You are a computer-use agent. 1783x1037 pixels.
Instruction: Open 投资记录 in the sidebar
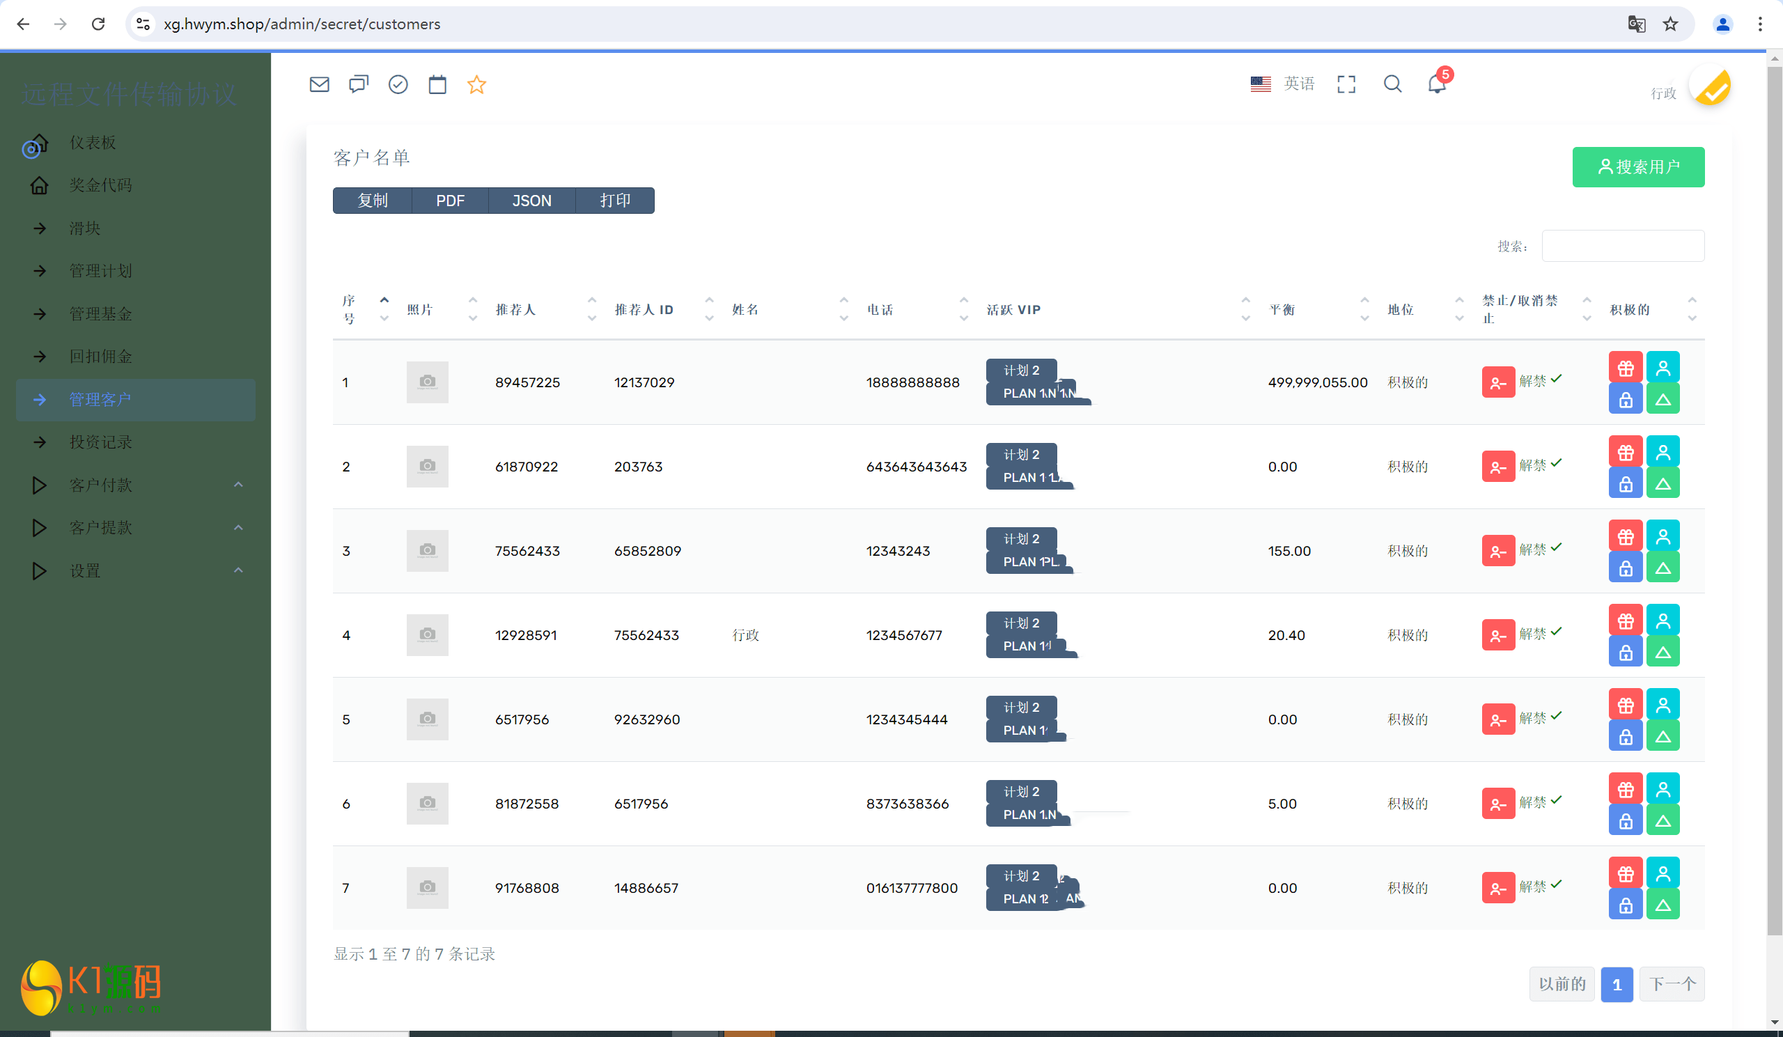point(136,442)
